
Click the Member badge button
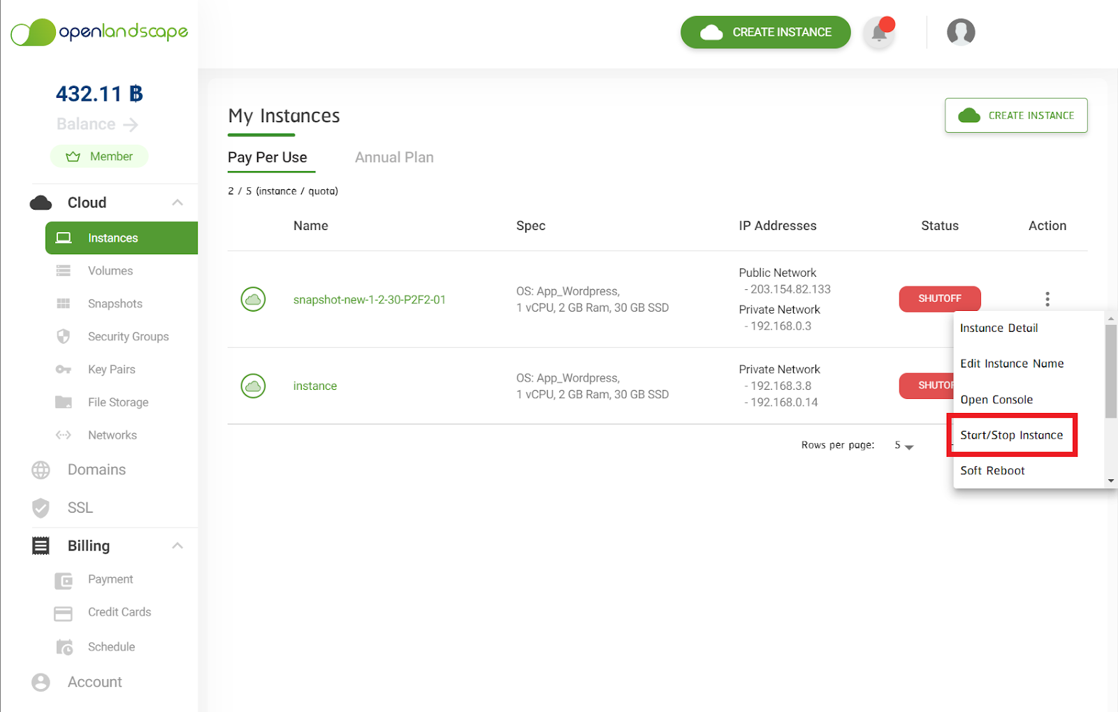(99, 157)
